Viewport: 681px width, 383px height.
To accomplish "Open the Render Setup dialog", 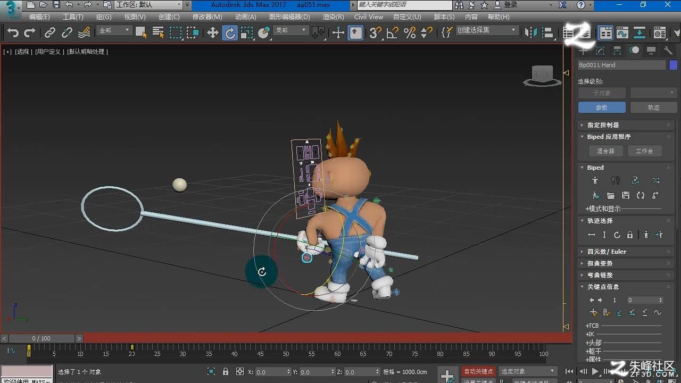I will (660, 33).
